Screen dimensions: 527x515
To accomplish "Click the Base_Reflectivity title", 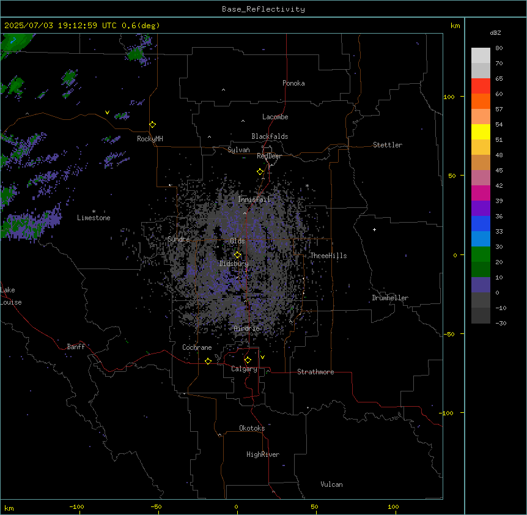I will pyautogui.click(x=263, y=9).
